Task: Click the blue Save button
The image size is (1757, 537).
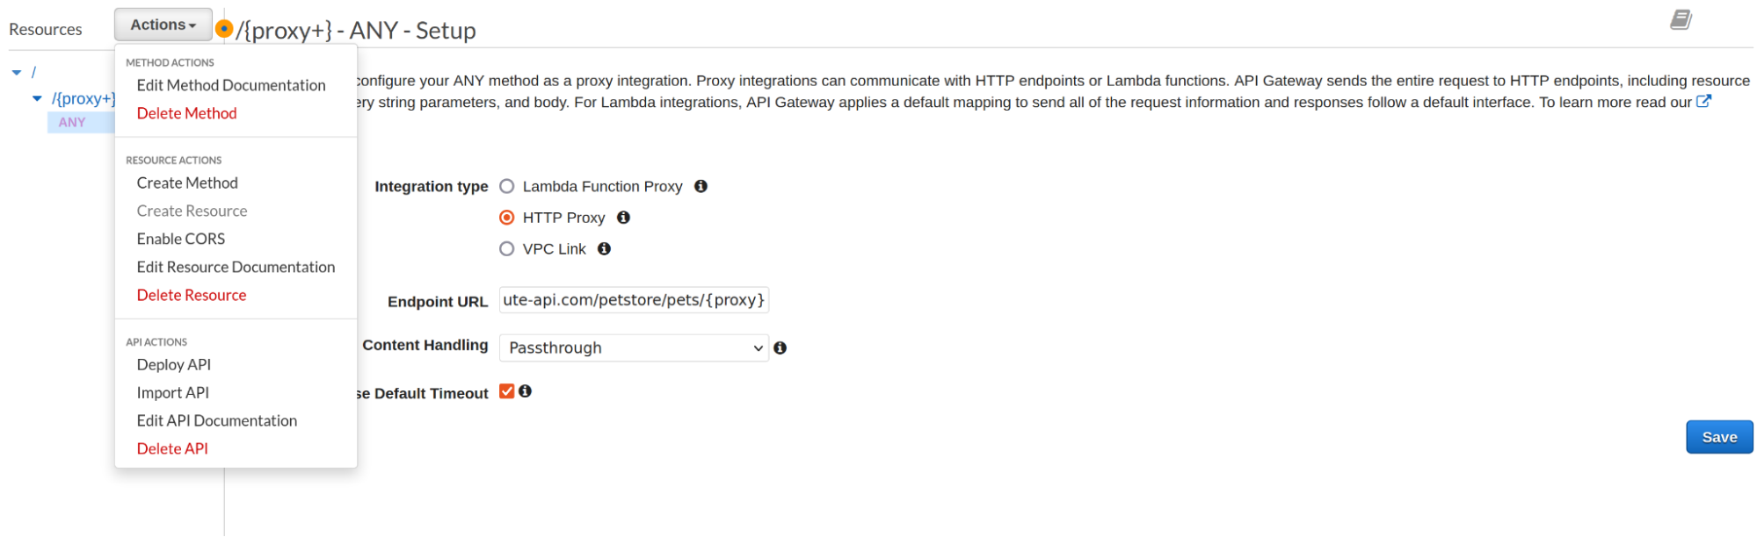Action: [x=1718, y=437]
